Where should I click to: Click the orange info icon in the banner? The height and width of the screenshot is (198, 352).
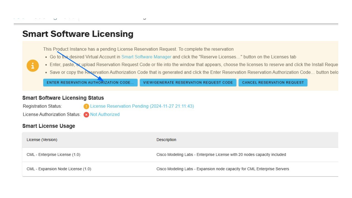tap(33, 66)
